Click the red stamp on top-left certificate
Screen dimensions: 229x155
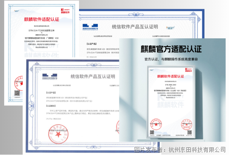(x=19, y=83)
